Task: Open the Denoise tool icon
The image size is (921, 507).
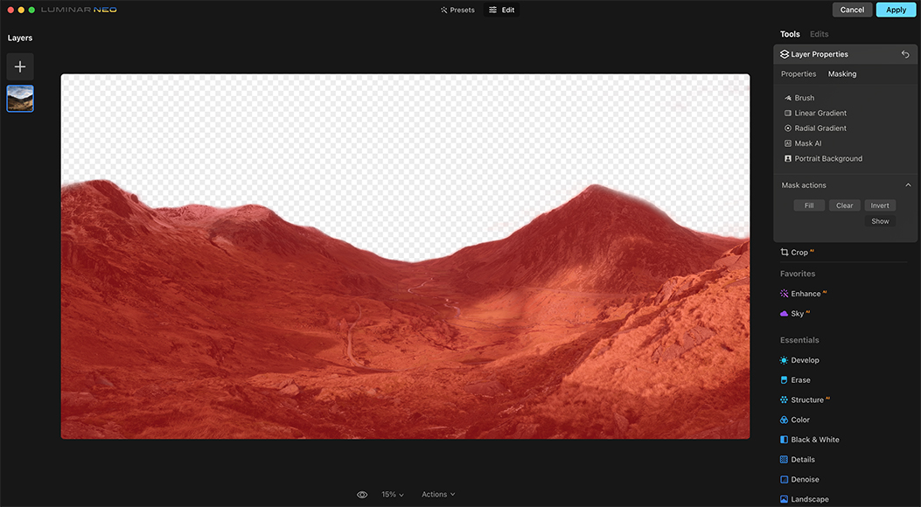Action: point(785,479)
